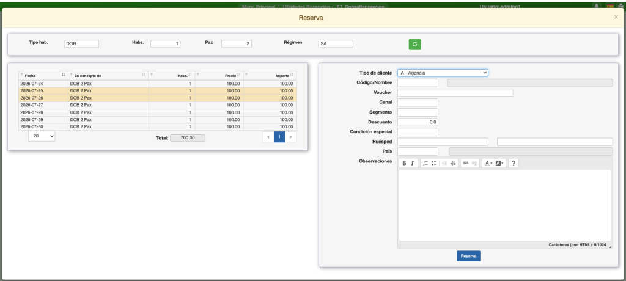This screenshot has height=281, width=626.
Task: Increase indent in the Observaciones editor
Action: click(453, 163)
